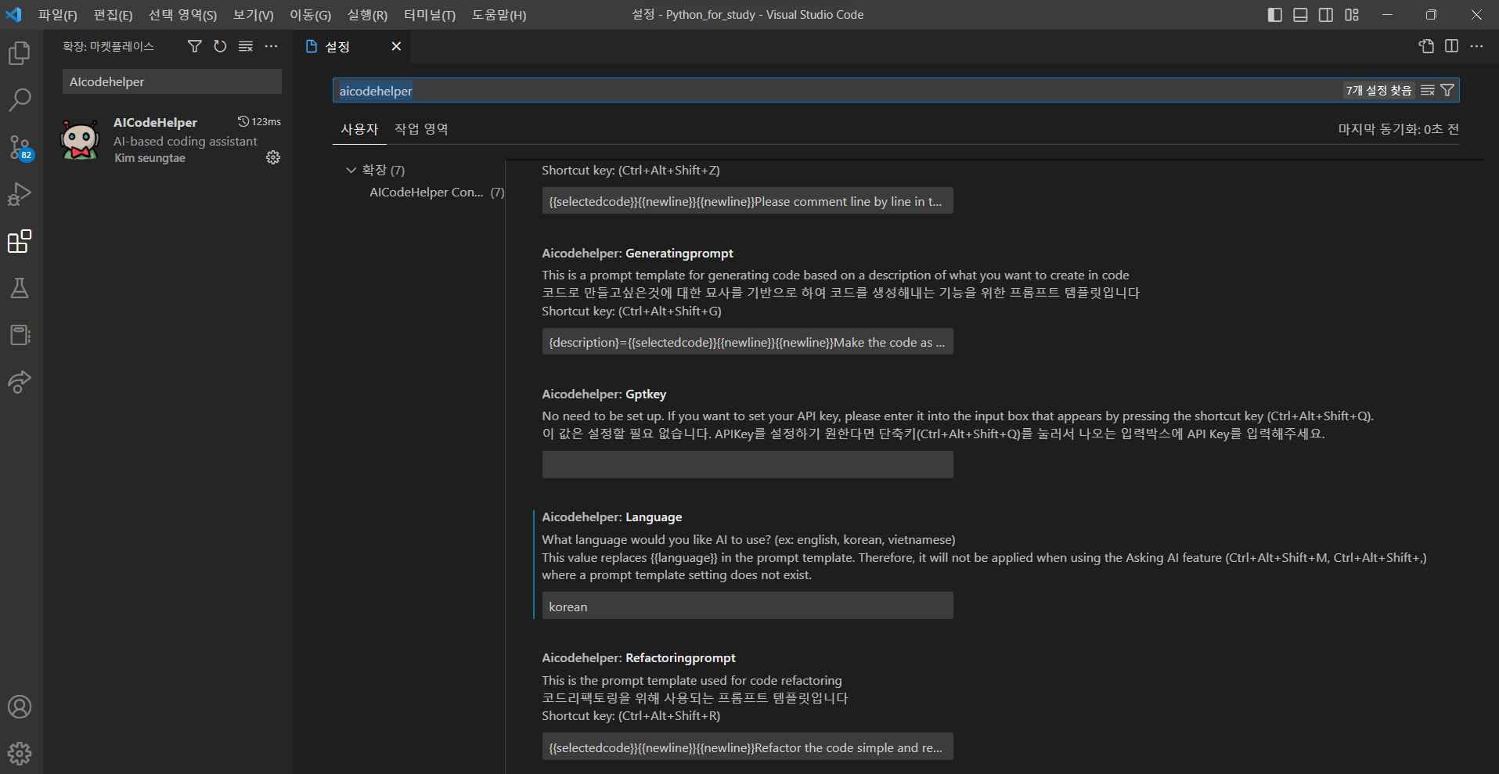The width and height of the screenshot is (1499, 774).
Task: Open Run and Debug view
Action: tap(20, 194)
